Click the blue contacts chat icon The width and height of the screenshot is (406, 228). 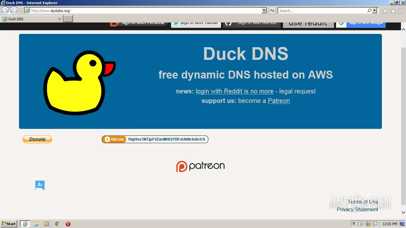(x=40, y=185)
